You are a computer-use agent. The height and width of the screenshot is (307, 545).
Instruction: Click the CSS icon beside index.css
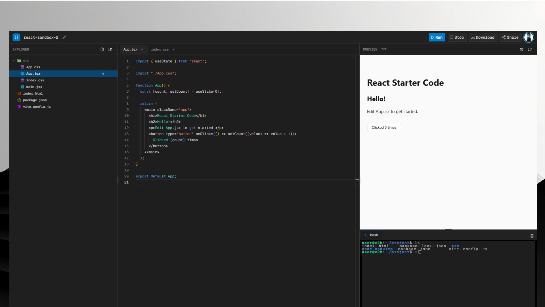click(x=22, y=80)
